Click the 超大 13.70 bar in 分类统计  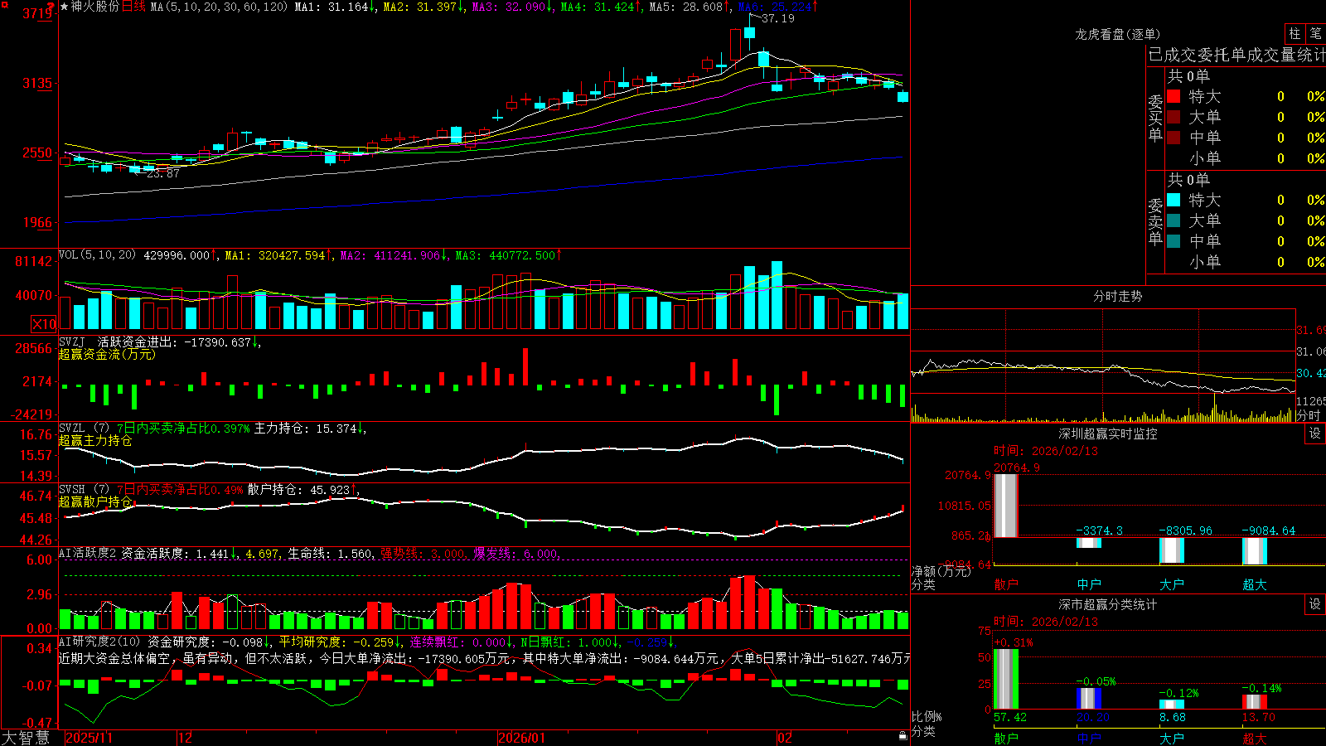tap(1255, 701)
